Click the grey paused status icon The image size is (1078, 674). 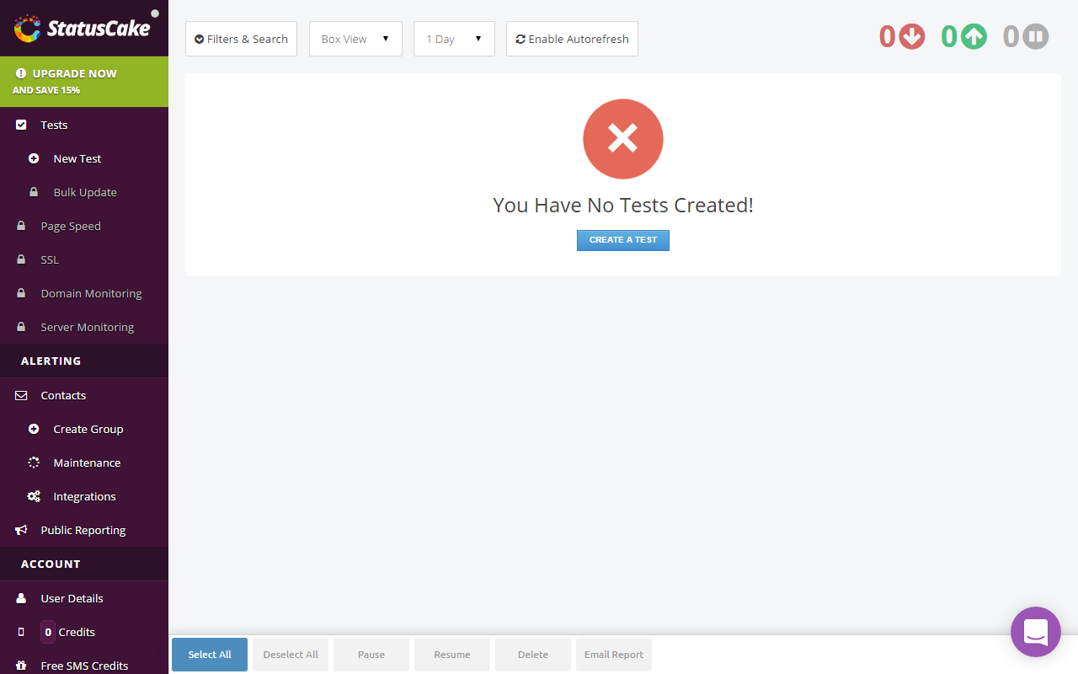[x=1036, y=36]
